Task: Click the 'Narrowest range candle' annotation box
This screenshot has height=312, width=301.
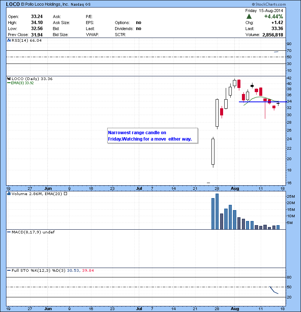Action: coord(153,136)
